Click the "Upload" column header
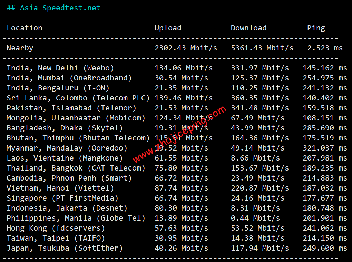 point(168,28)
